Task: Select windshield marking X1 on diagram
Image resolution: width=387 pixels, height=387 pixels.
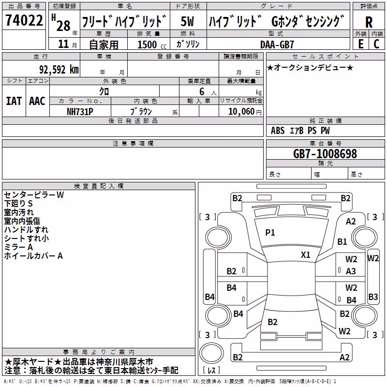Action: (306, 255)
